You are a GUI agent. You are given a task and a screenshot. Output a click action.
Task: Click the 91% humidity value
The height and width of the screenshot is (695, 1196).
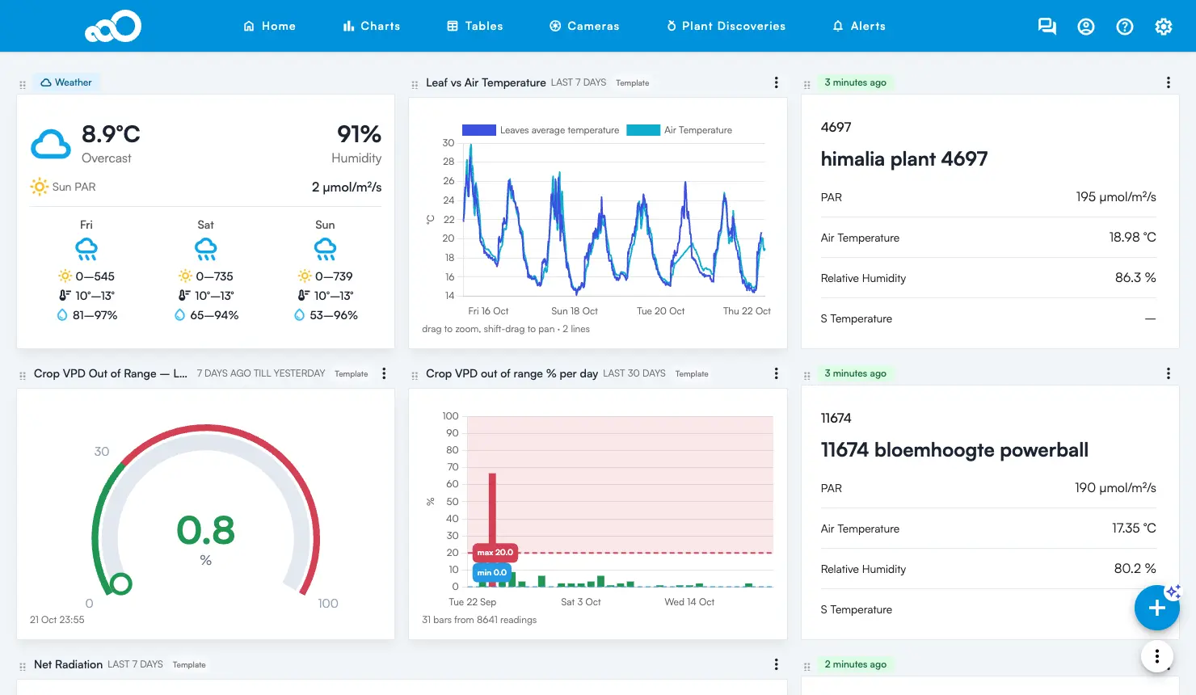coord(359,133)
